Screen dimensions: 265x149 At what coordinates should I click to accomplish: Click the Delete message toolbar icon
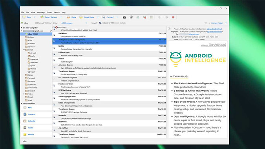coord(131,17)
